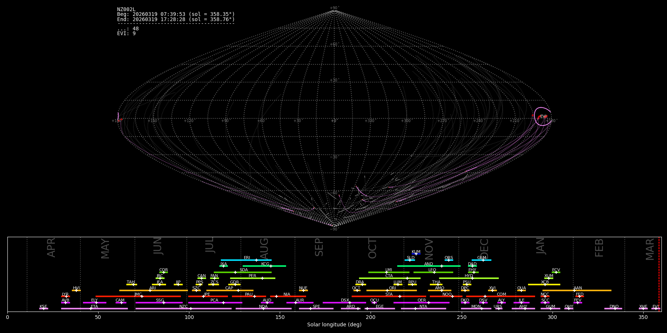
Task: Click the 'Beg: 20260319 07:39:53' header line
Action: [176, 14]
